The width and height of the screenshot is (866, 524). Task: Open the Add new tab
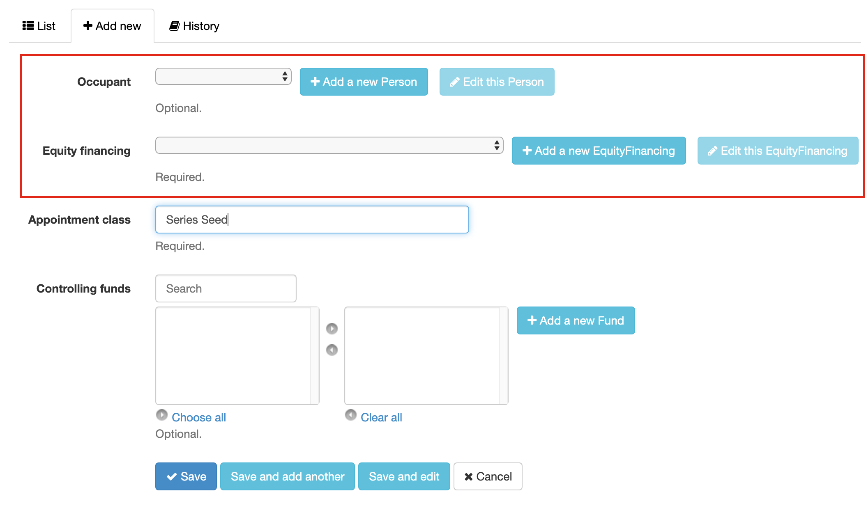[x=112, y=26]
